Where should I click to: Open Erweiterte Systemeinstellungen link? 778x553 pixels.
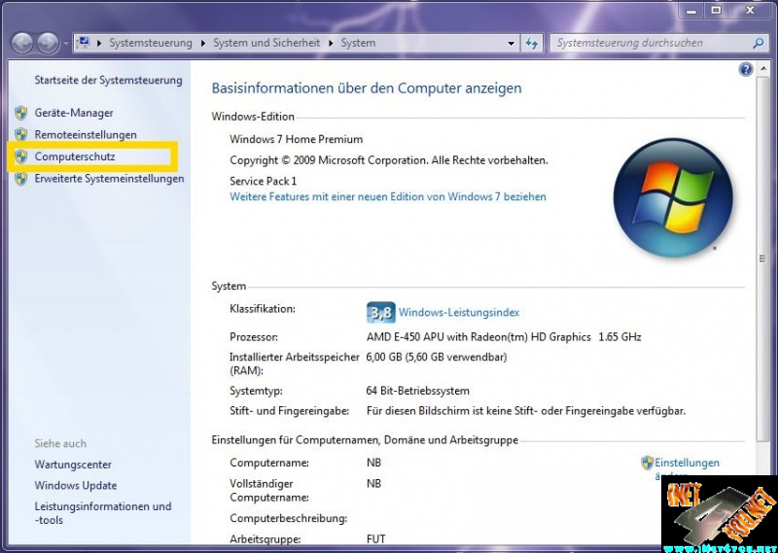(109, 179)
